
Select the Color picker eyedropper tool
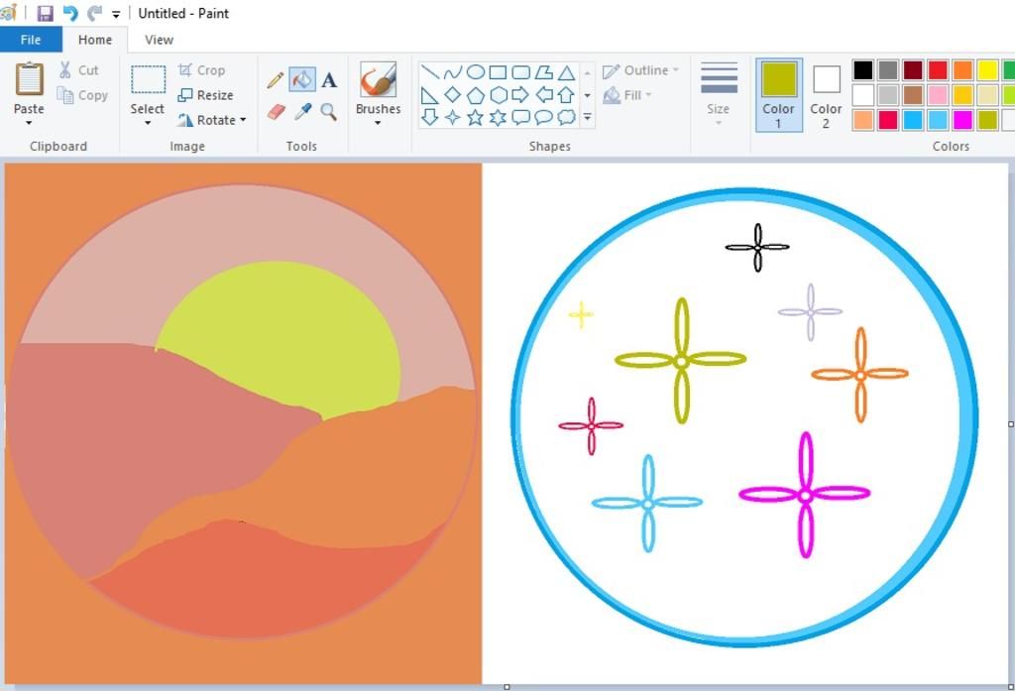click(302, 111)
